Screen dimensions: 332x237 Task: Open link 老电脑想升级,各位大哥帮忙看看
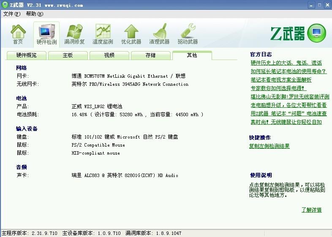[288, 105]
